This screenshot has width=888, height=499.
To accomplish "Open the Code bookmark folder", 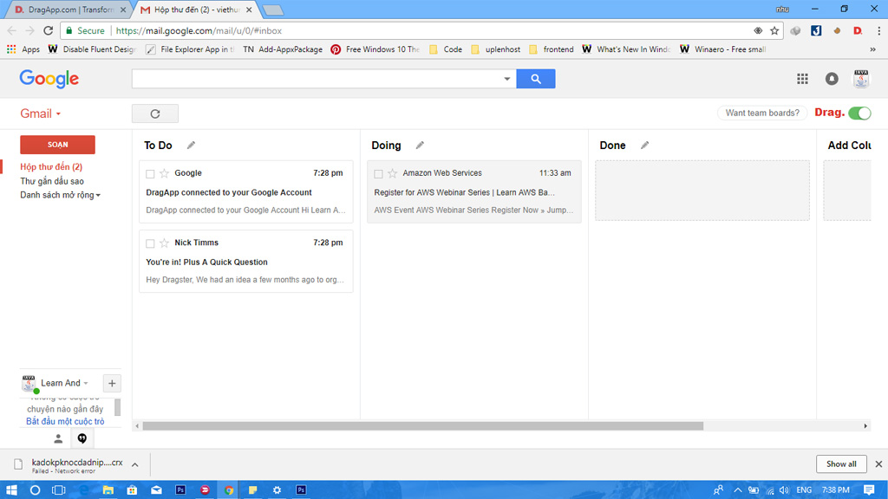I will 446,49.
